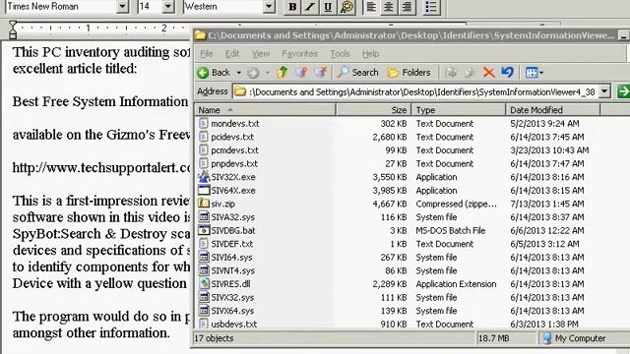This screenshot has width=630, height=354.
Task: Select the SIVDBG.bat batch file icon
Action: point(204,230)
